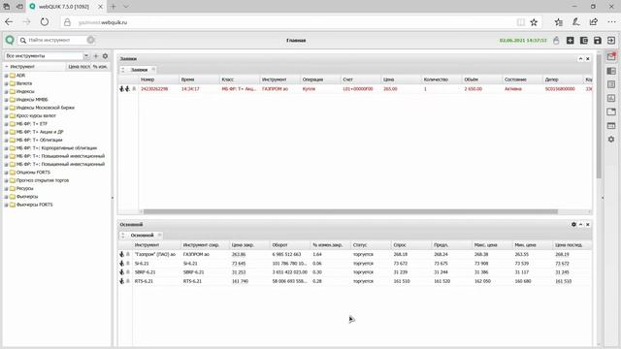Screen dimensions: 621x349
Task: Expand the МБ ФР: Т+ Облигации folder
Action: point(6,140)
